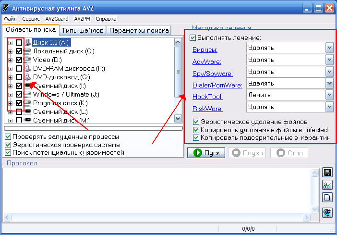Click the drive list scroll down arrow

tap(178, 118)
